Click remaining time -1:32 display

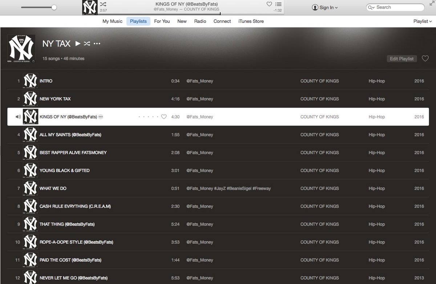coord(278,11)
